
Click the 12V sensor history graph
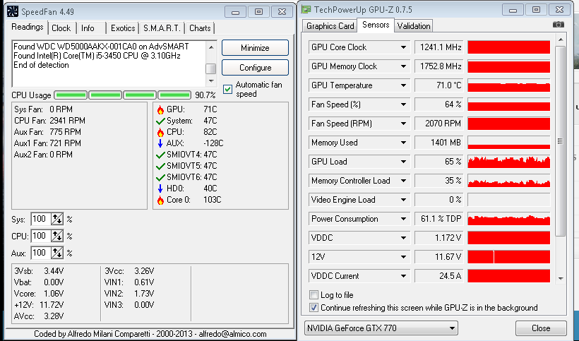point(509,257)
